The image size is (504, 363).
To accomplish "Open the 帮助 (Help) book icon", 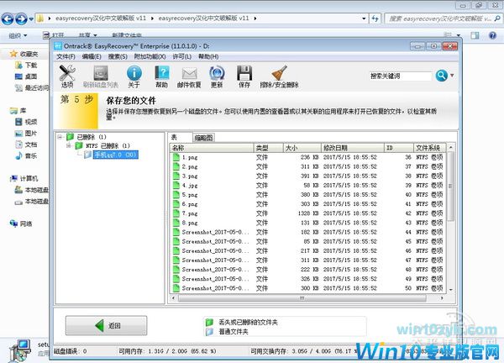I will [161, 76].
